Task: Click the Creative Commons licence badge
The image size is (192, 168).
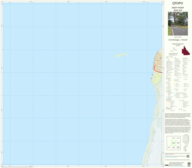Action: tap(167, 165)
